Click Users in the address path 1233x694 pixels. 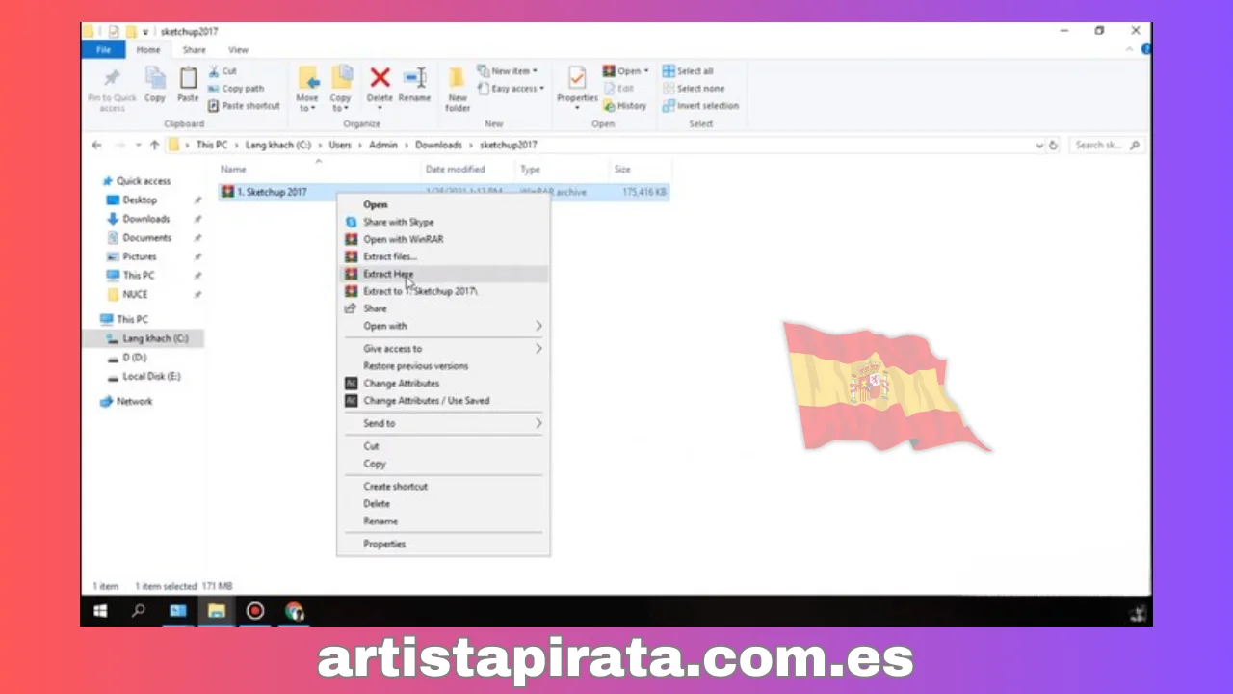click(339, 146)
